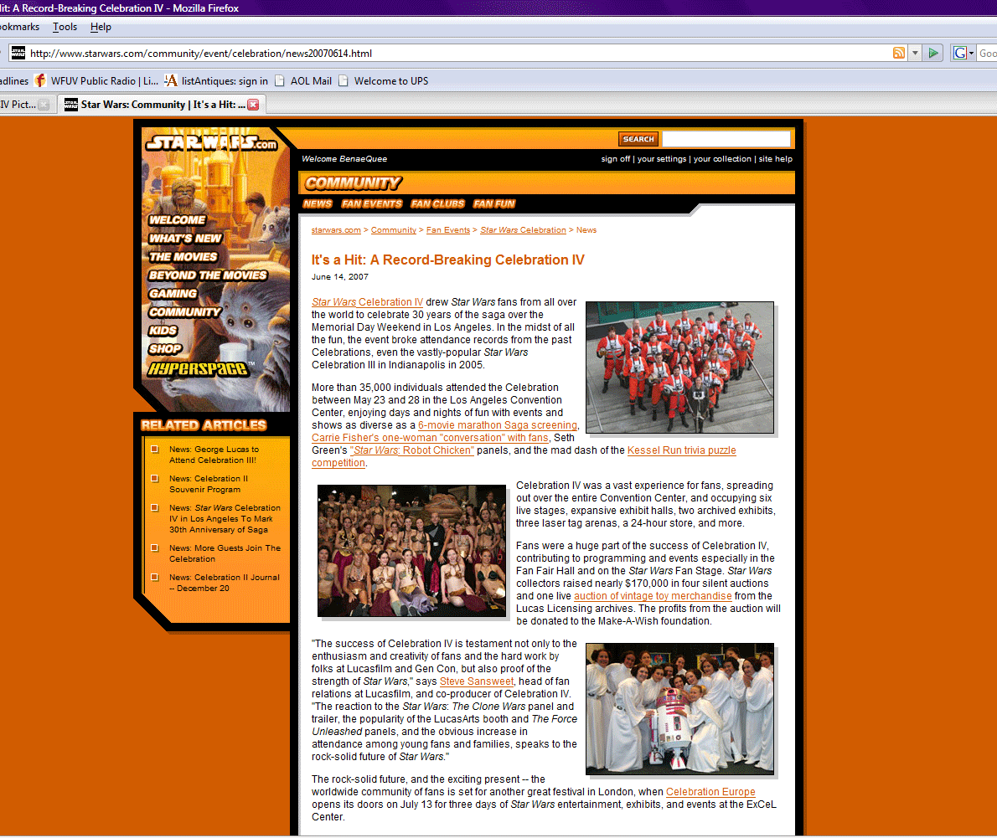Open the Help menu
This screenshot has height=838, width=997.
click(101, 27)
